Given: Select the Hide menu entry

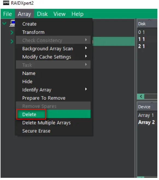Looking at the screenshot, I should pos(53,81).
